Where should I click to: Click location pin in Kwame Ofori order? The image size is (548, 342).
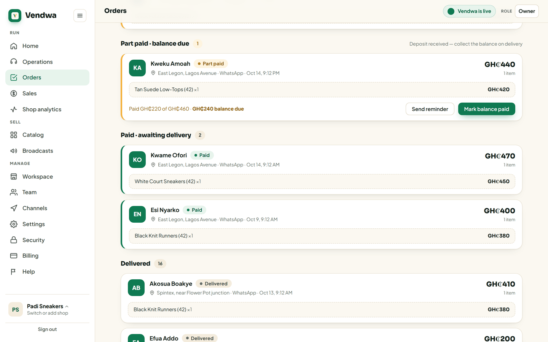pyautogui.click(x=153, y=165)
